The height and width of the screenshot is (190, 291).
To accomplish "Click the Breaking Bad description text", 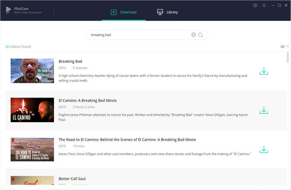I will 153,78.
